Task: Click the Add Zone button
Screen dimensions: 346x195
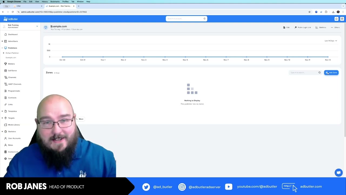Action: (x=331, y=73)
